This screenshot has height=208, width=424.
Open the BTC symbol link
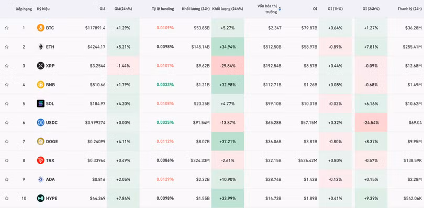(50, 28)
